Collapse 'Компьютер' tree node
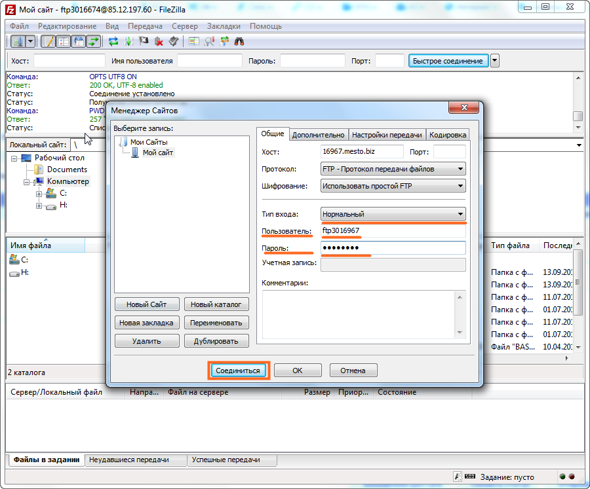This screenshot has height=489, width=590. (x=27, y=182)
